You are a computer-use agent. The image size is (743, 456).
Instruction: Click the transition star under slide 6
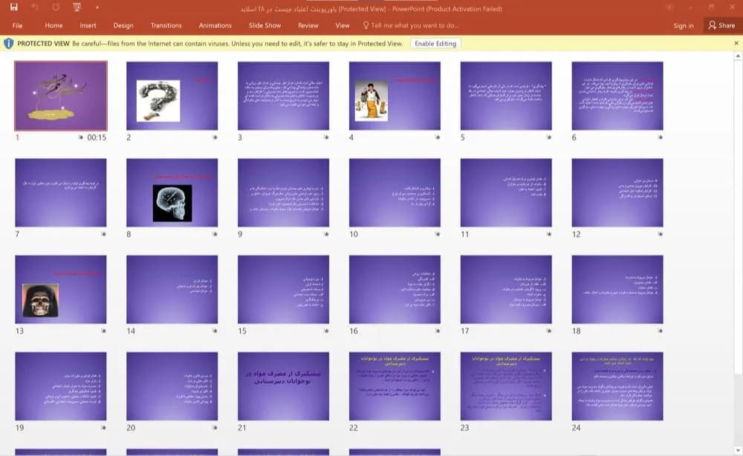pyautogui.click(x=661, y=137)
